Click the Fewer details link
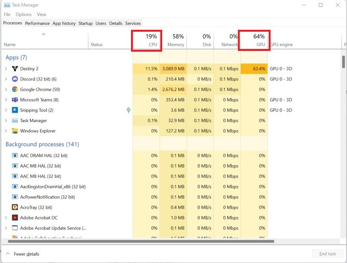This screenshot has height=263, width=347. 27,254
